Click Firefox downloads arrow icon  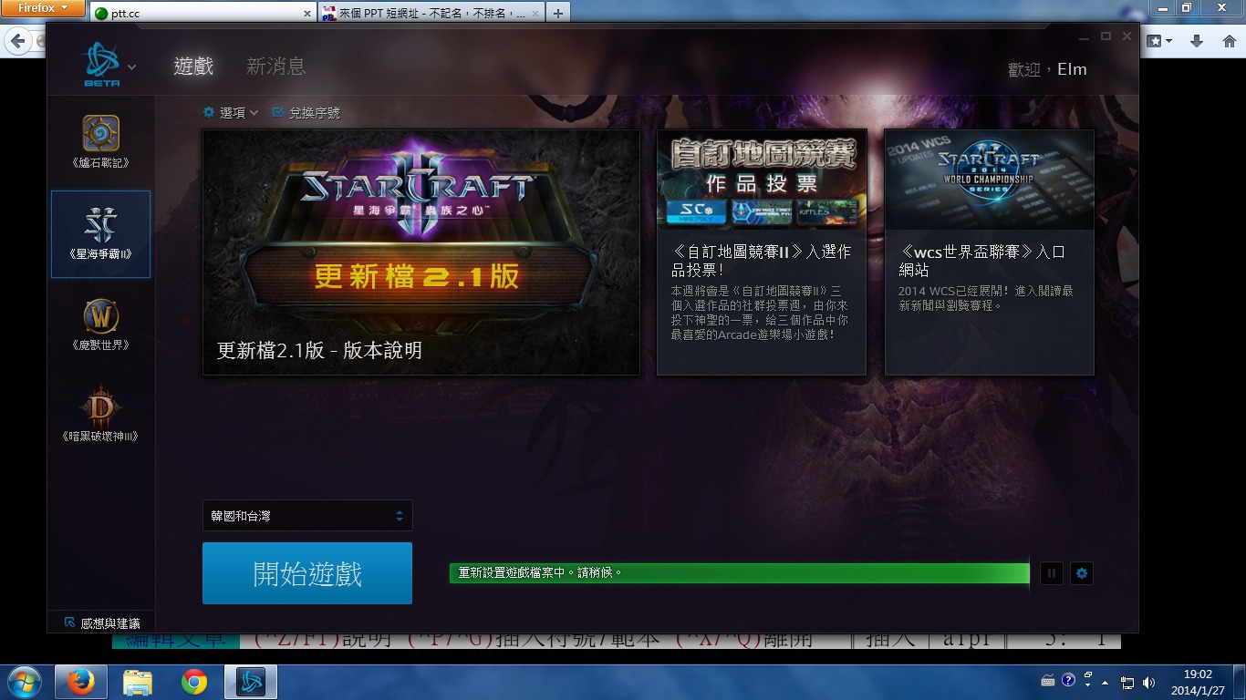pos(1198,41)
